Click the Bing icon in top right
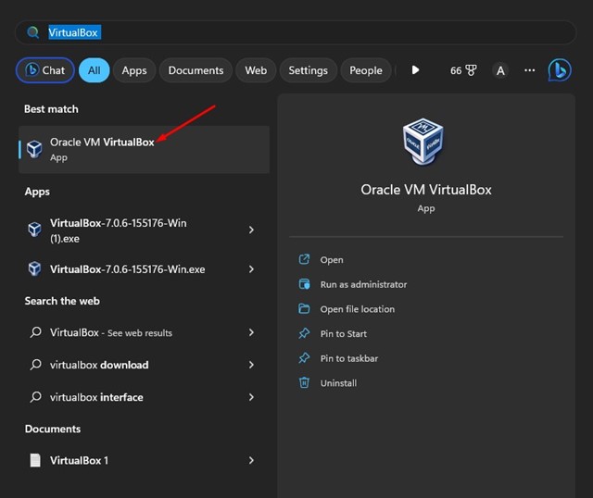The height and width of the screenshot is (498, 593). point(559,70)
